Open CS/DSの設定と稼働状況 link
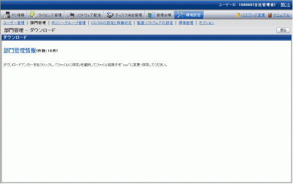 click(111, 23)
